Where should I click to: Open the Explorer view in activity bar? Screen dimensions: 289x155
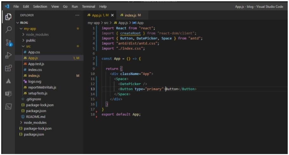9,17
